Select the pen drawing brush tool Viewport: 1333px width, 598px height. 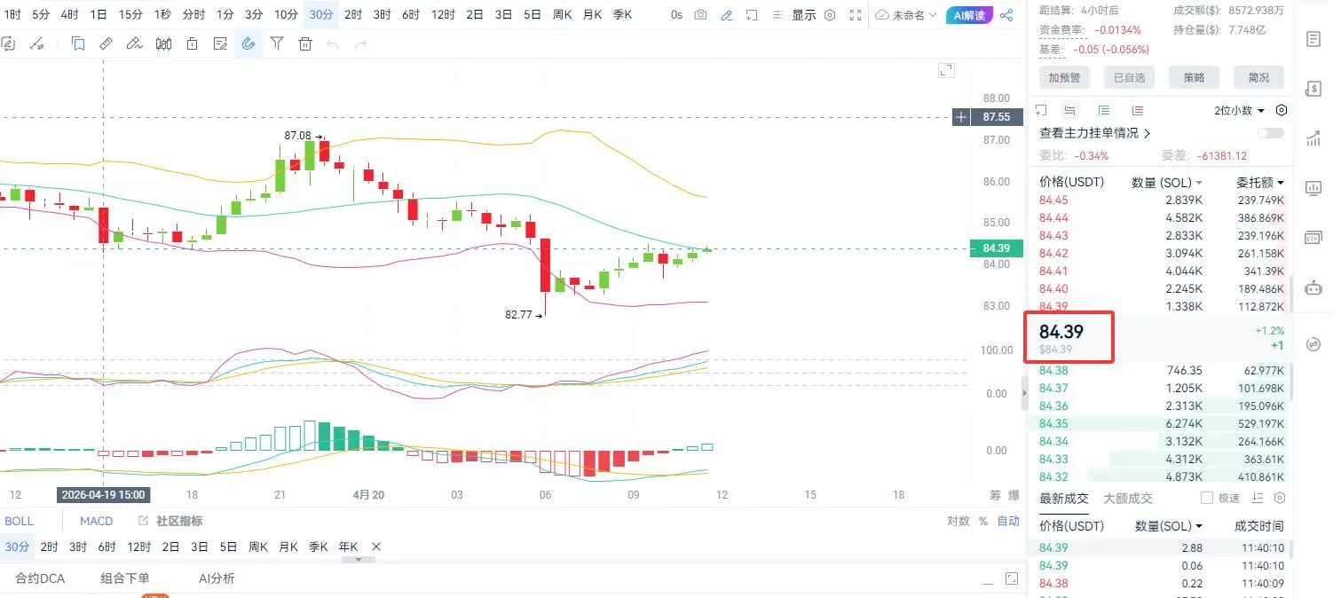tap(134, 43)
